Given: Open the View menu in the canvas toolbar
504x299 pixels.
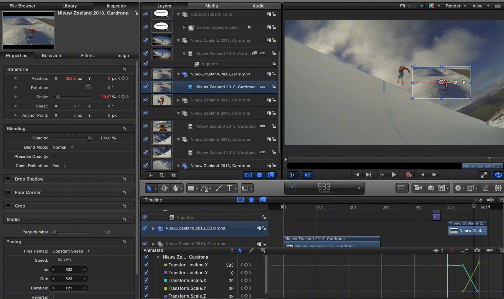Looking at the screenshot, I should pos(481,6).
